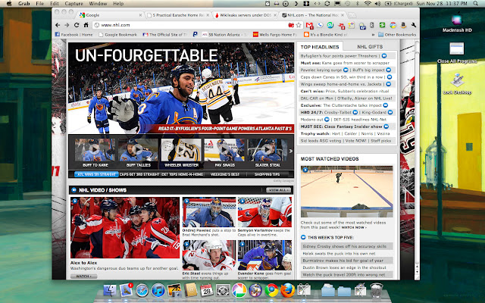The width and height of the screenshot is (485, 303).
Task: Open Mail from the dock
Action: pyautogui.click(x=126, y=291)
